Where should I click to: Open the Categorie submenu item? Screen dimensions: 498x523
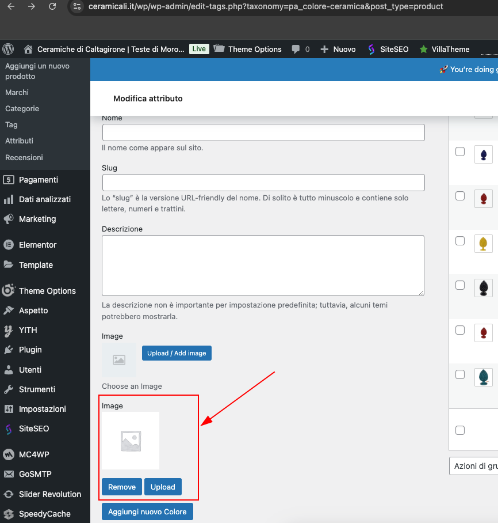pyautogui.click(x=22, y=109)
